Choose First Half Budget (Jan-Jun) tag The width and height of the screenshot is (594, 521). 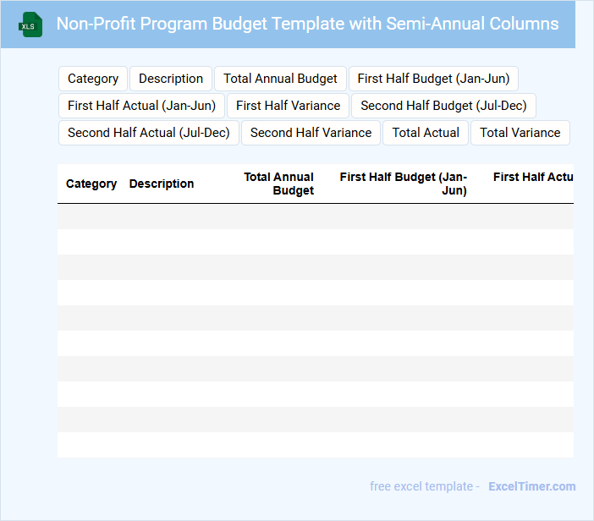(433, 79)
